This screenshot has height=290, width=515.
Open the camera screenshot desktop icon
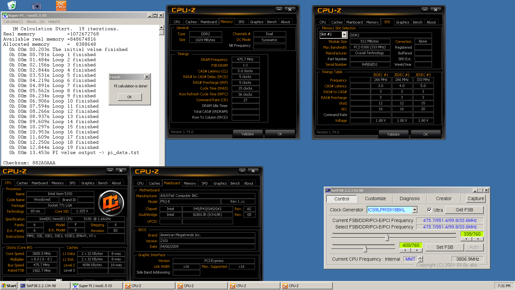(x=36, y=5)
